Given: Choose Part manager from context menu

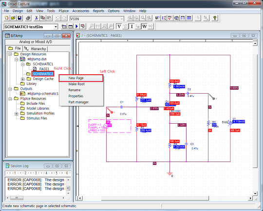Looking at the screenshot, I should click(81, 102).
